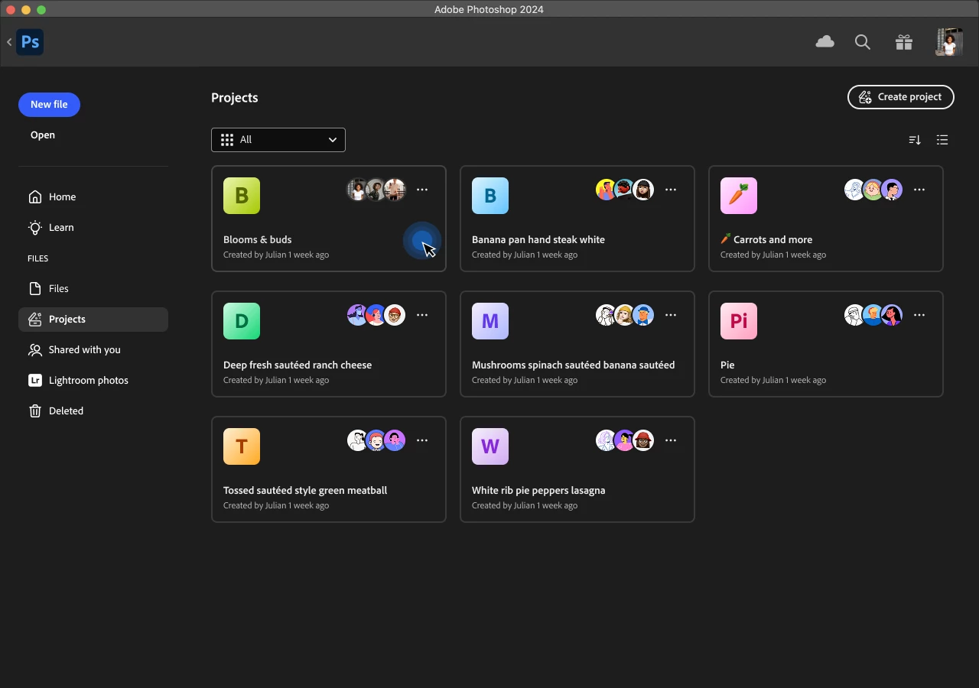This screenshot has width=979, height=688.
Task: Open more options for Carrots and more
Action: [919, 190]
